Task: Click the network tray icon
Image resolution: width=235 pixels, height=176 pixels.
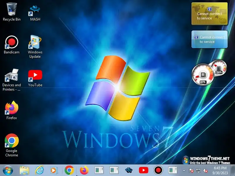Action: point(198,170)
